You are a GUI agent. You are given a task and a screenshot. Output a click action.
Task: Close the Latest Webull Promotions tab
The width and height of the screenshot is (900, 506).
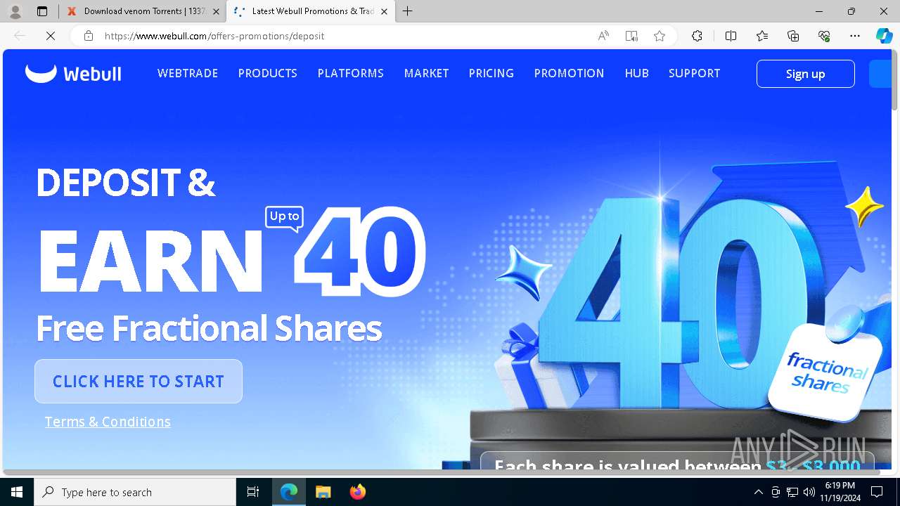click(x=385, y=11)
